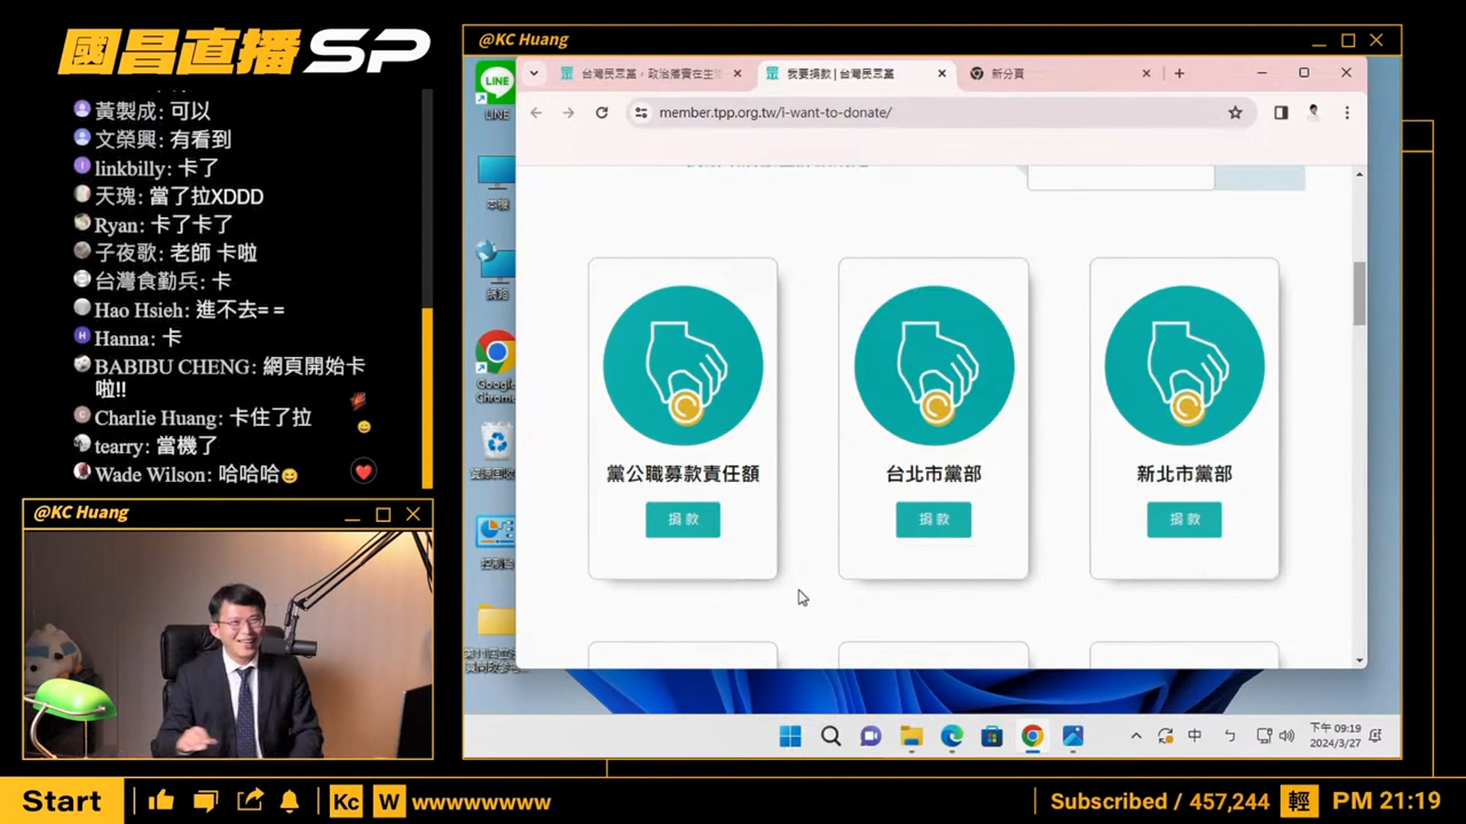Click the Start button in the stream bar
The image size is (1466, 824).
click(62, 801)
